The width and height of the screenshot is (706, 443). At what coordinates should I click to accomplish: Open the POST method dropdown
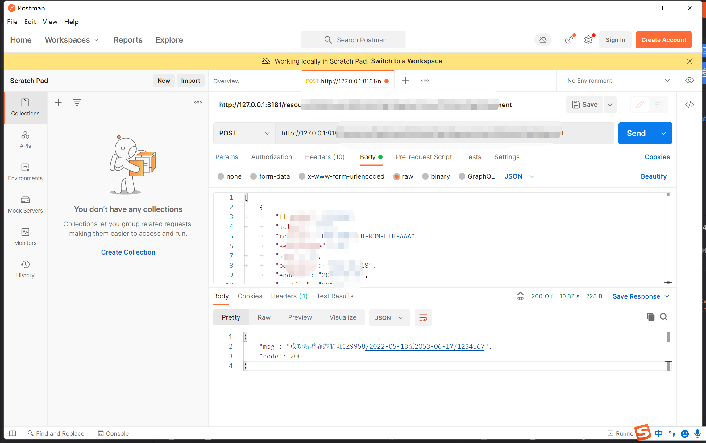click(244, 133)
